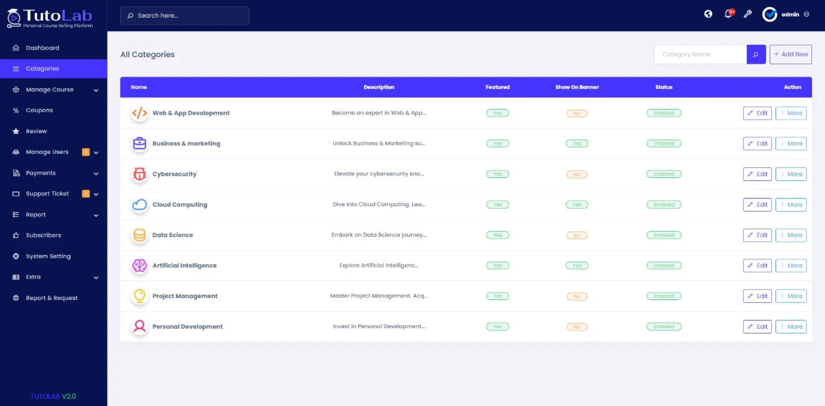Click the Cybersecurity bug icon
Image resolution: width=825 pixels, height=406 pixels.
click(140, 174)
